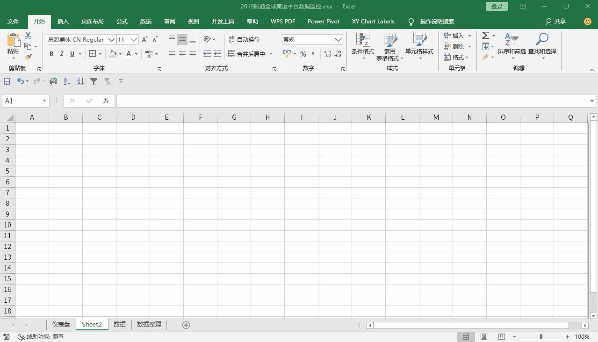Toggle underline formatting
598x342 pixels.
click(x=71, y=54)
